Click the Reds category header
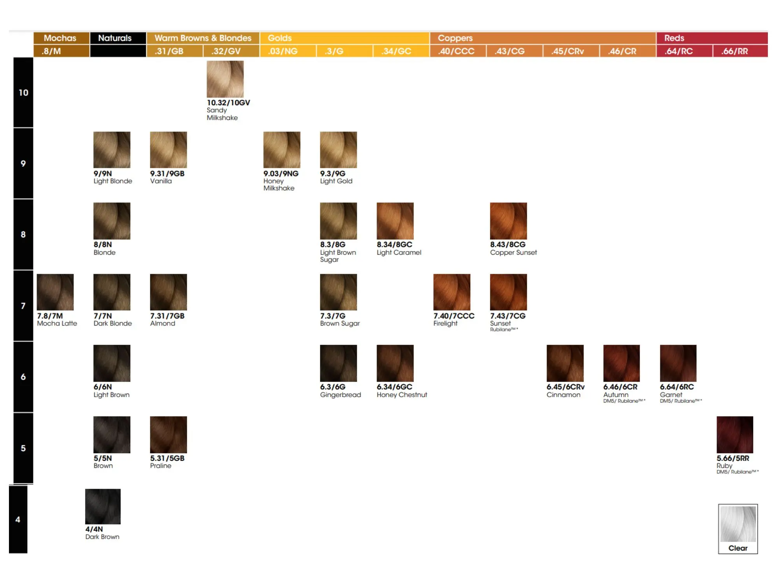The width and height of the screenshot is (778, 584). 674,38
